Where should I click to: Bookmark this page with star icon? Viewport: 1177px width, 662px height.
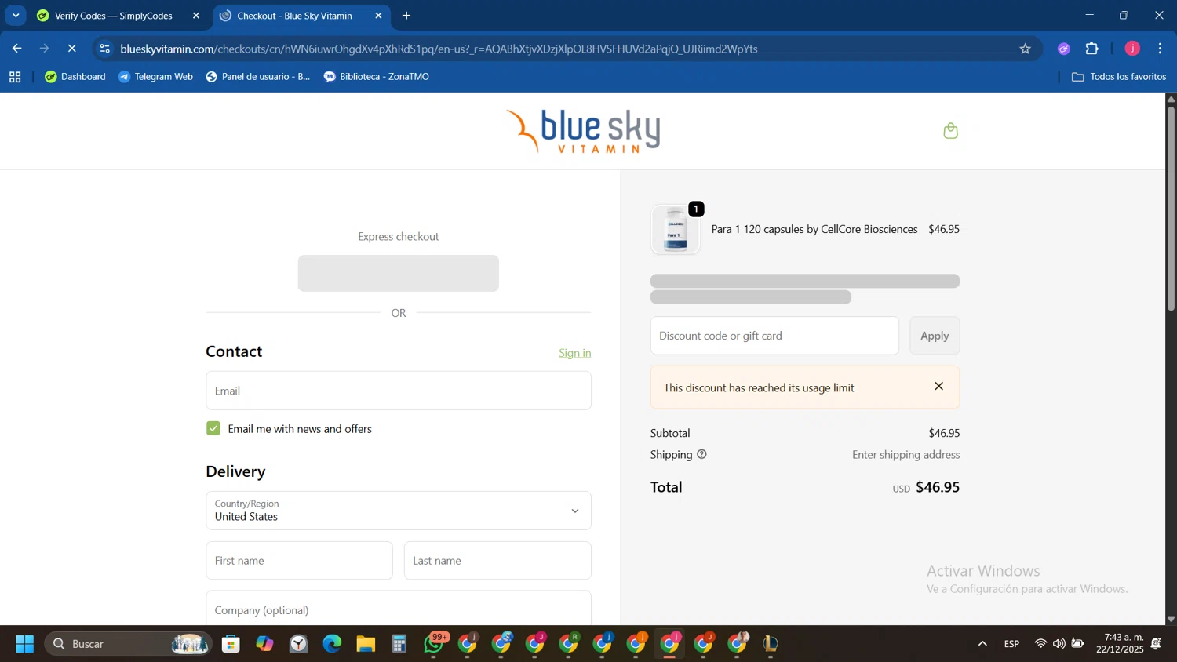1025,49
